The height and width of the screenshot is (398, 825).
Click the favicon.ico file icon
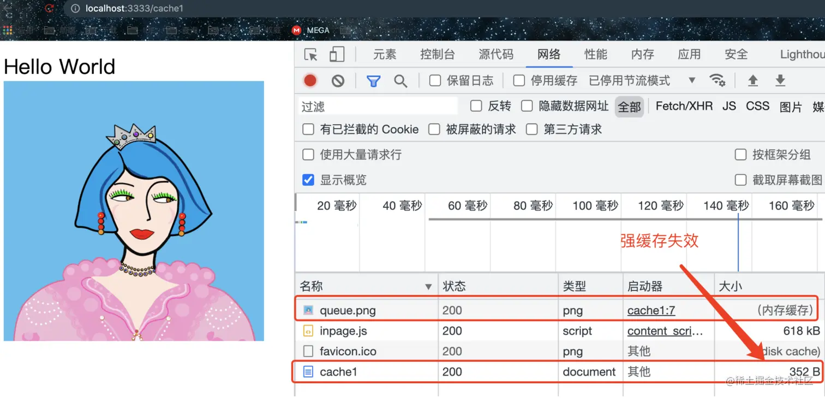308,351
